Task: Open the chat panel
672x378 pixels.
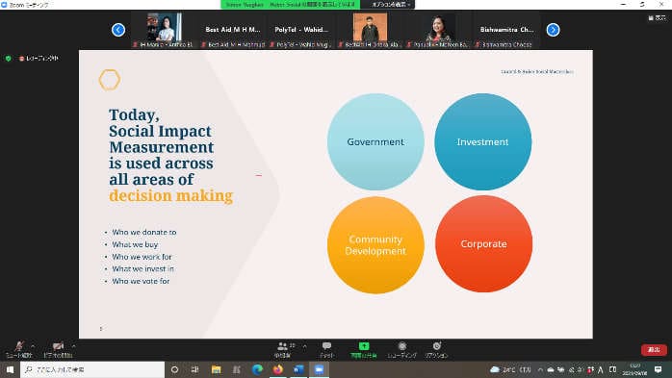Action: (x=326, y=349)
